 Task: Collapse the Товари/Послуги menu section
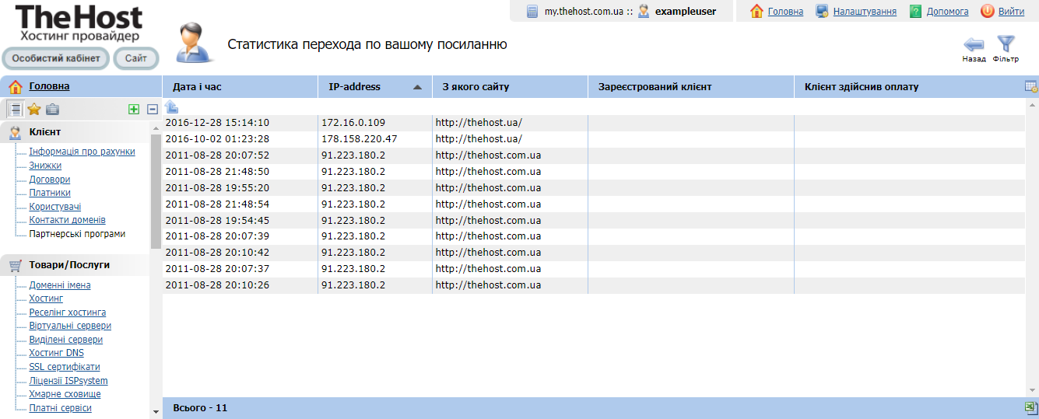point(75,265)
